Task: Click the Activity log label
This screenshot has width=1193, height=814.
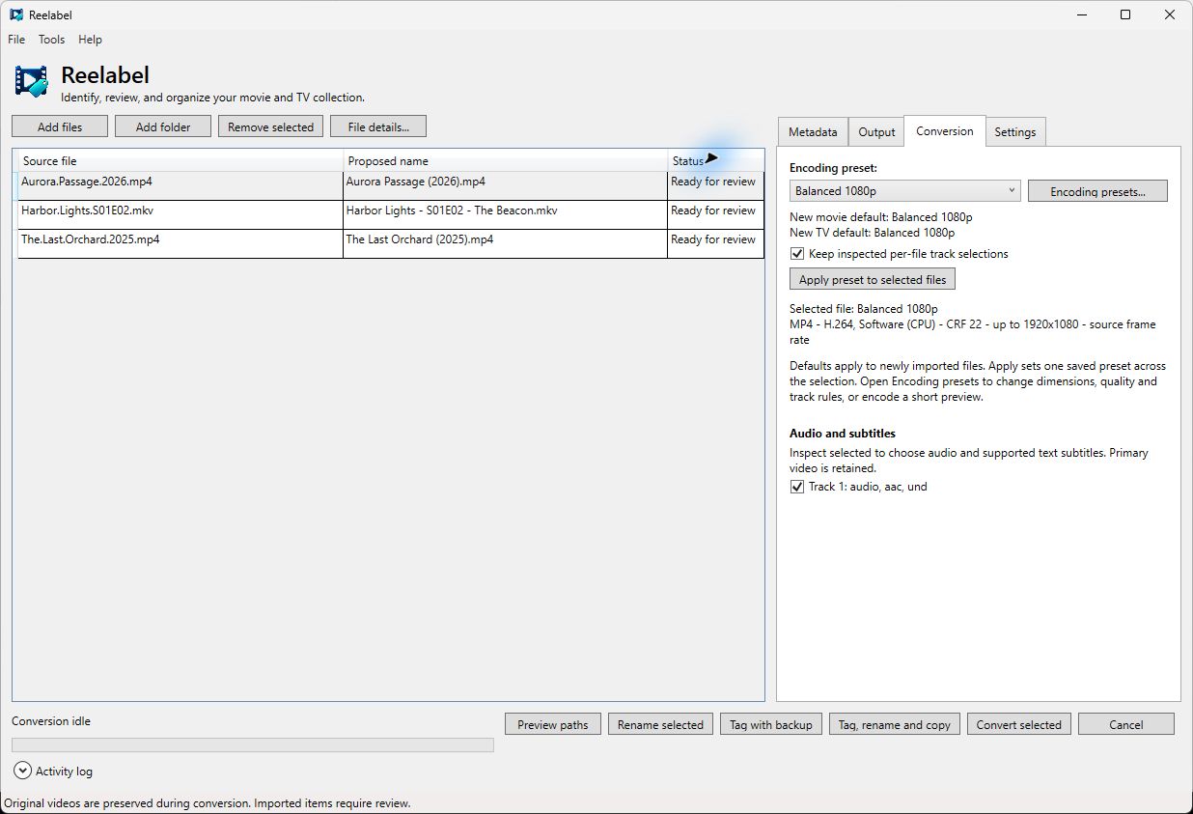Action: click(64, 772)
